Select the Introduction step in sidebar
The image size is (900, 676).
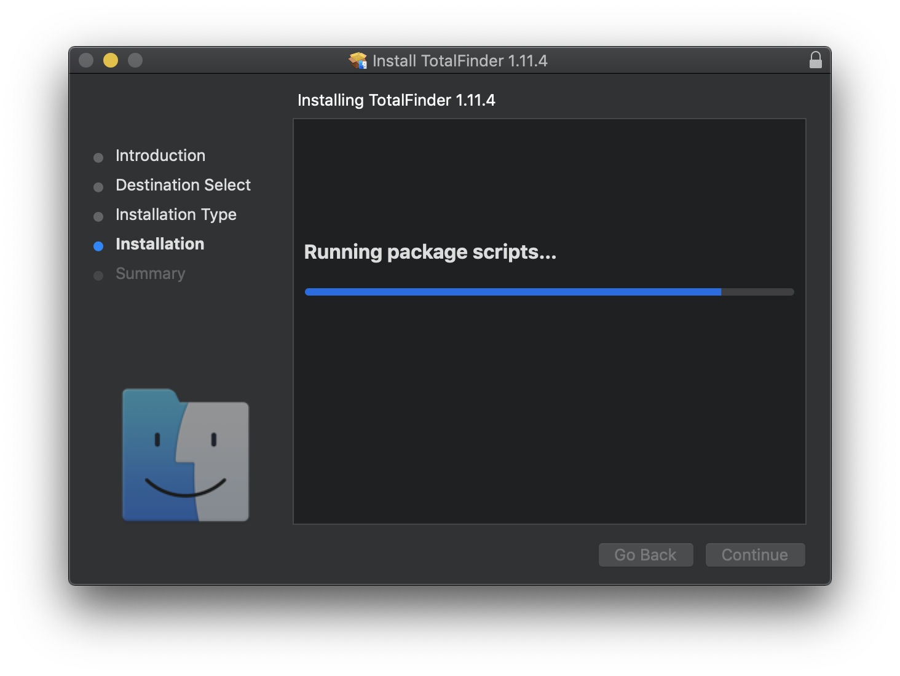tap(160, 155)
